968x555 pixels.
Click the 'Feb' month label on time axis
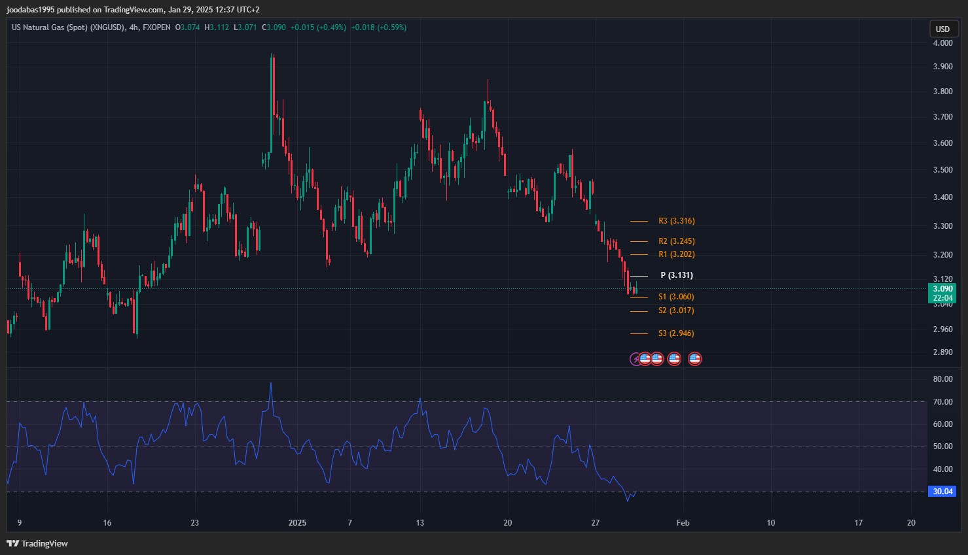683,523
